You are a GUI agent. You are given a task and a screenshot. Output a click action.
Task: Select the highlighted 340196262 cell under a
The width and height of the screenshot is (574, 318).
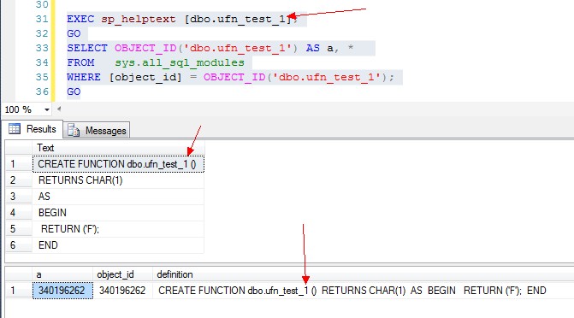62,291
